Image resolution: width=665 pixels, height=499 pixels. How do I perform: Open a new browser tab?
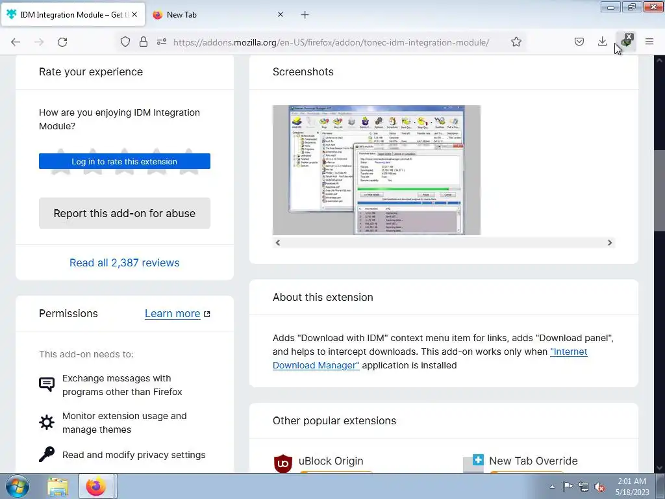click(x=305, y=15)
